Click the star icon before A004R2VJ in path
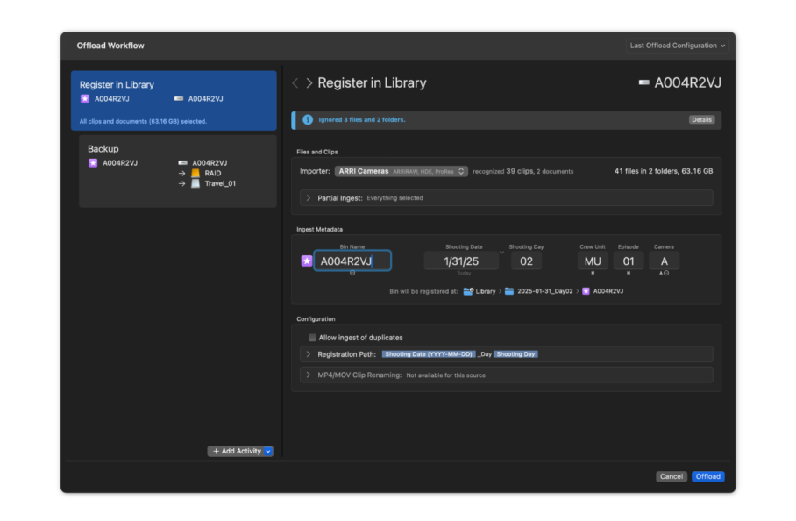This screenshot has width=796, height=521. [x=586, y=291]
